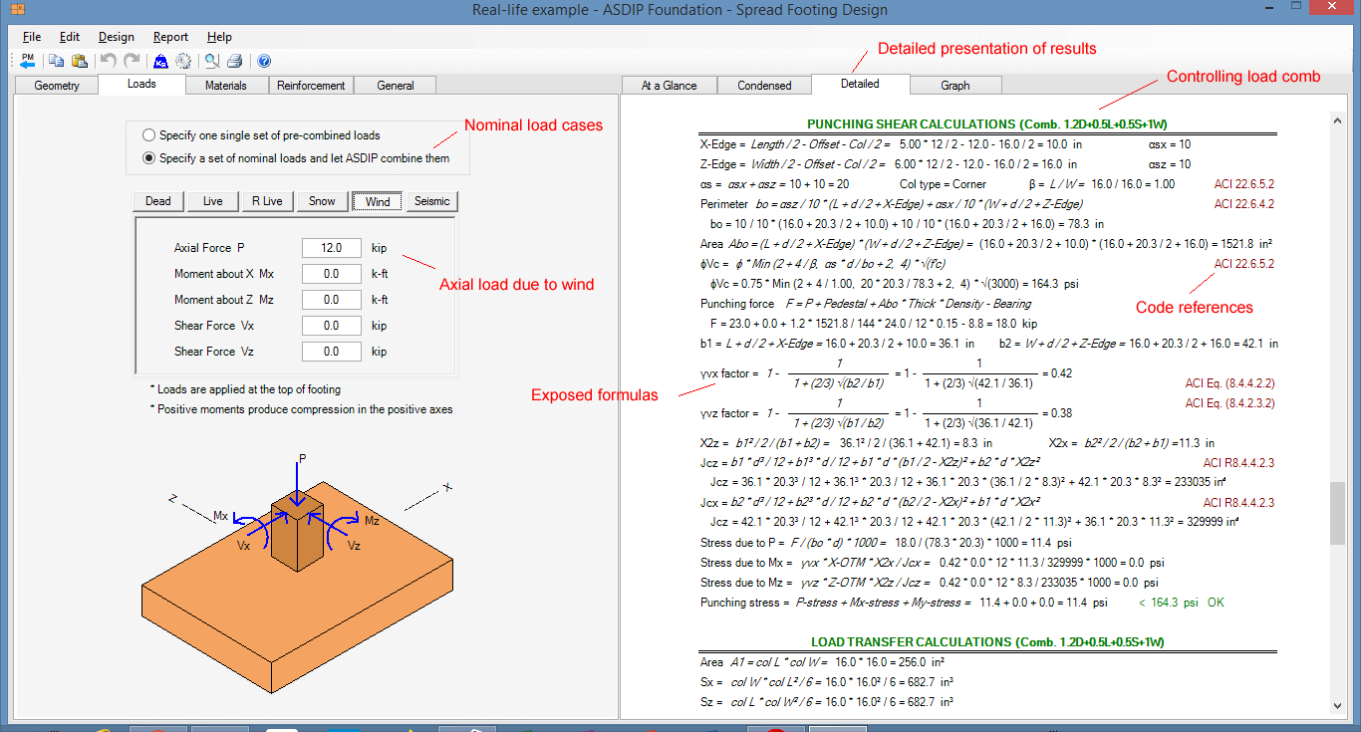Focus the Moment about X Mx field
Screen dimensions: 1361x732
click(332, 274)
